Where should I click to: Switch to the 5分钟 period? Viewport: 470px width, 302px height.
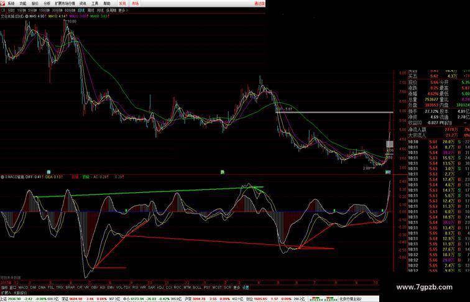click(32, 10)
